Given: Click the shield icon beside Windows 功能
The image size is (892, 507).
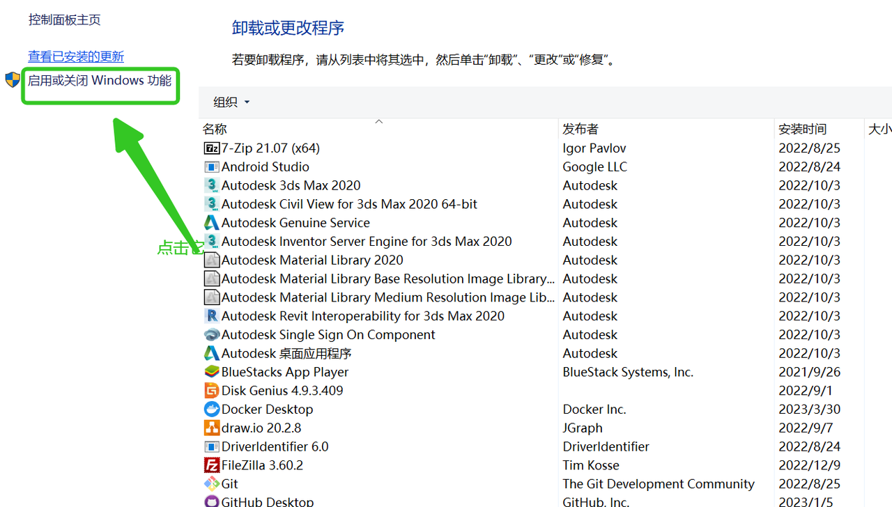Looking at the screenshot, I should (13, 79).
